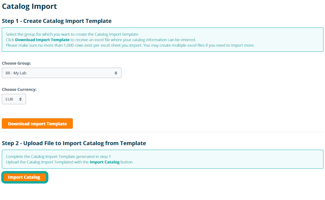Click bold Download Import Template text in instructions
The height and width of the screenshot is (200, 325).
pos(42,40)
